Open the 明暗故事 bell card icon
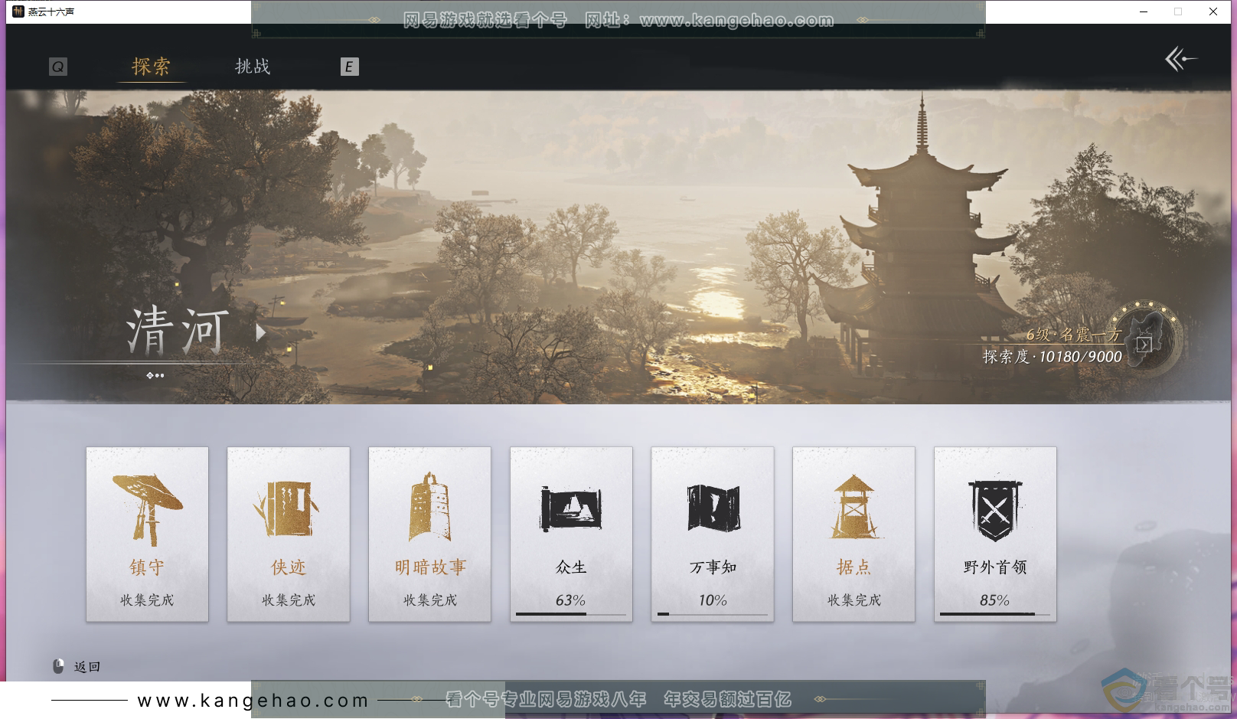The image size is (1237, 719). [x=429, y=507]
